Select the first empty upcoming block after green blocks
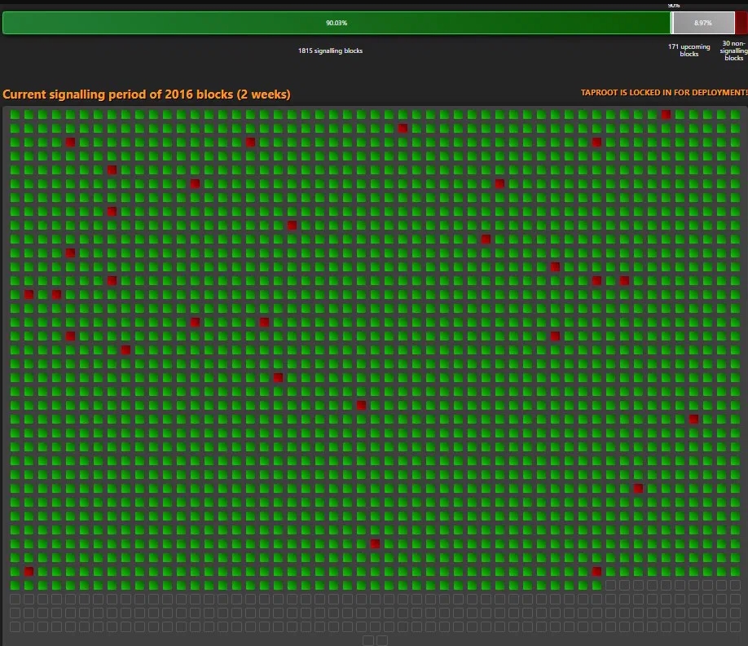The image size is (748, 646). (610, 585)
